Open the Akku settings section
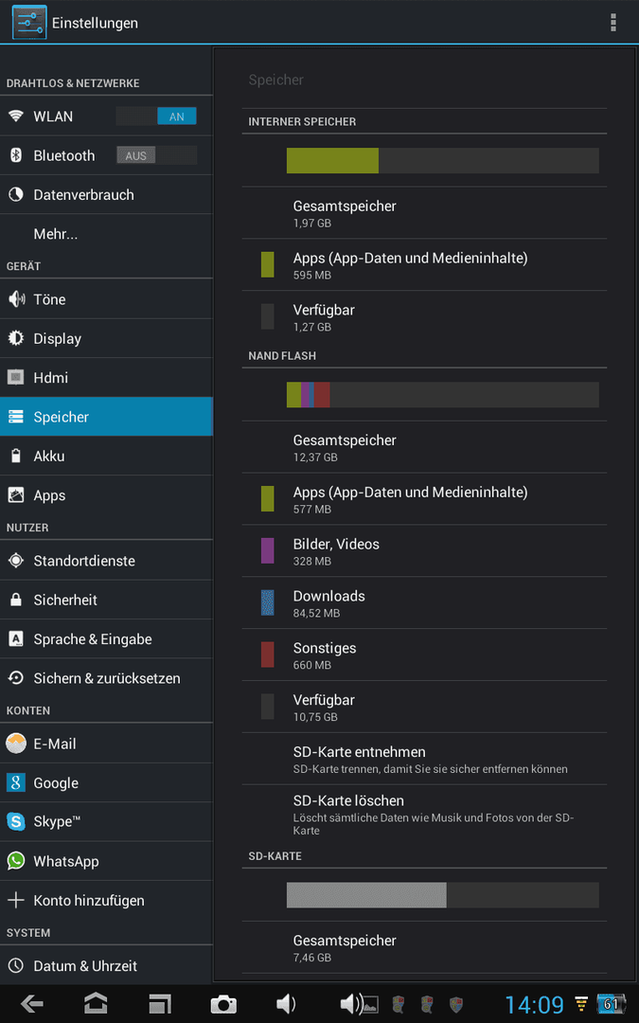This screenshot has width=639, height=1023. pos(106,456)
